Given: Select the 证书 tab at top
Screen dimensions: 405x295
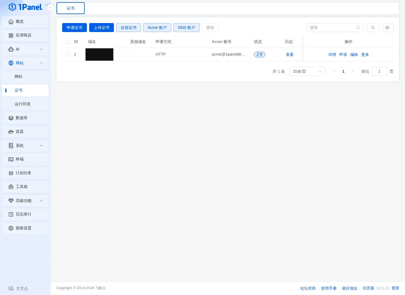Looking at the screenshot, I should coord(71,8).
